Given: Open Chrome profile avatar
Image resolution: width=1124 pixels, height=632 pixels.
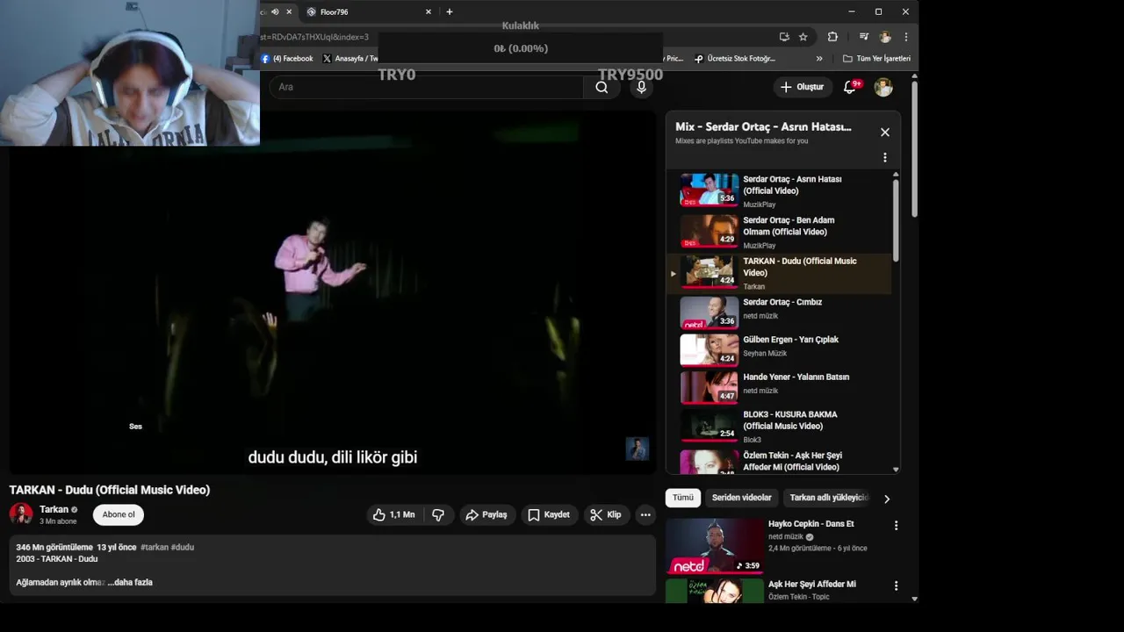Looking at the screenshot, I should pos(885,37).
